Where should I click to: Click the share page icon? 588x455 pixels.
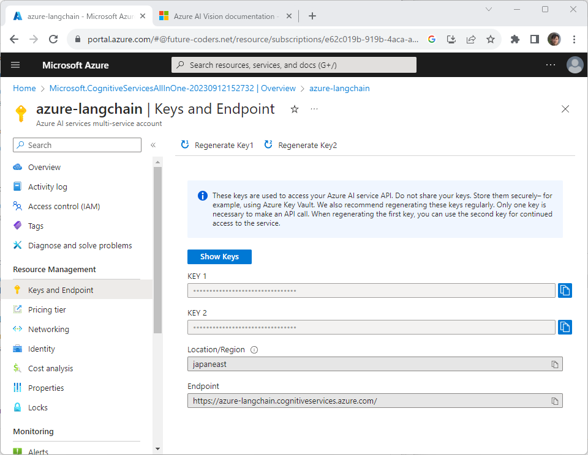pyautogui.click(x=471, y=39)
